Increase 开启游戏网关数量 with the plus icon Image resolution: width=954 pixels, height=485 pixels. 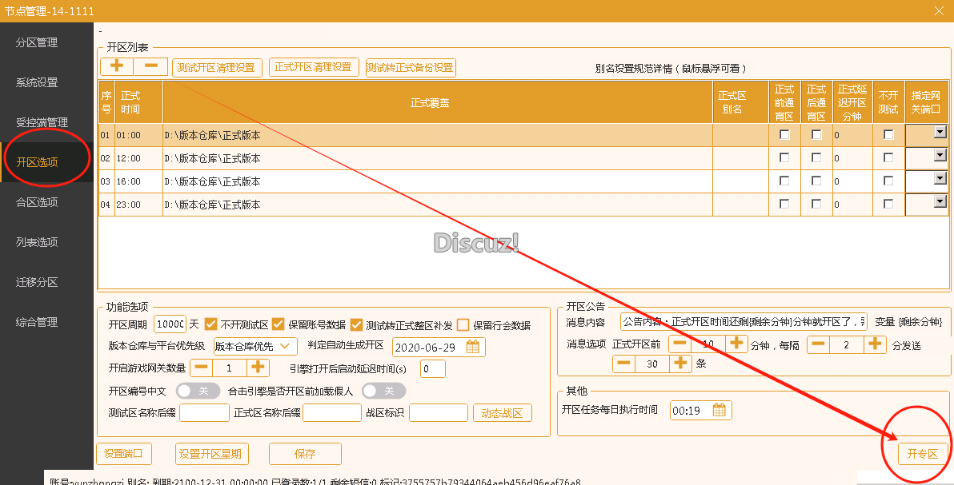[256, 368]
